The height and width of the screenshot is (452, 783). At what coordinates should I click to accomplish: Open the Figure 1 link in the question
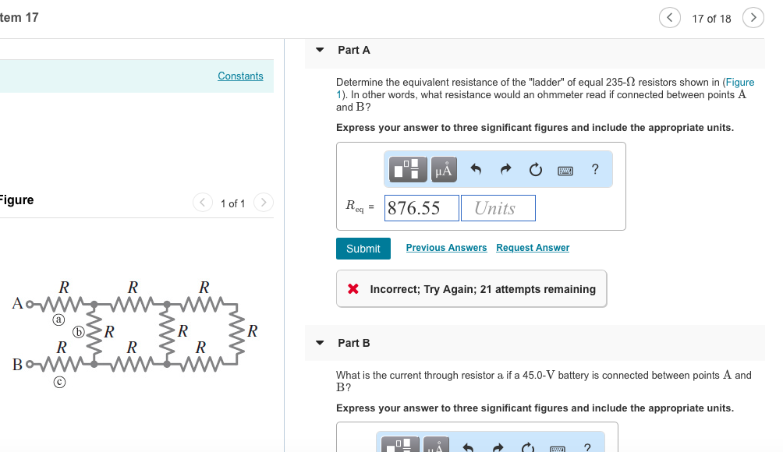(x=739, y=82)
